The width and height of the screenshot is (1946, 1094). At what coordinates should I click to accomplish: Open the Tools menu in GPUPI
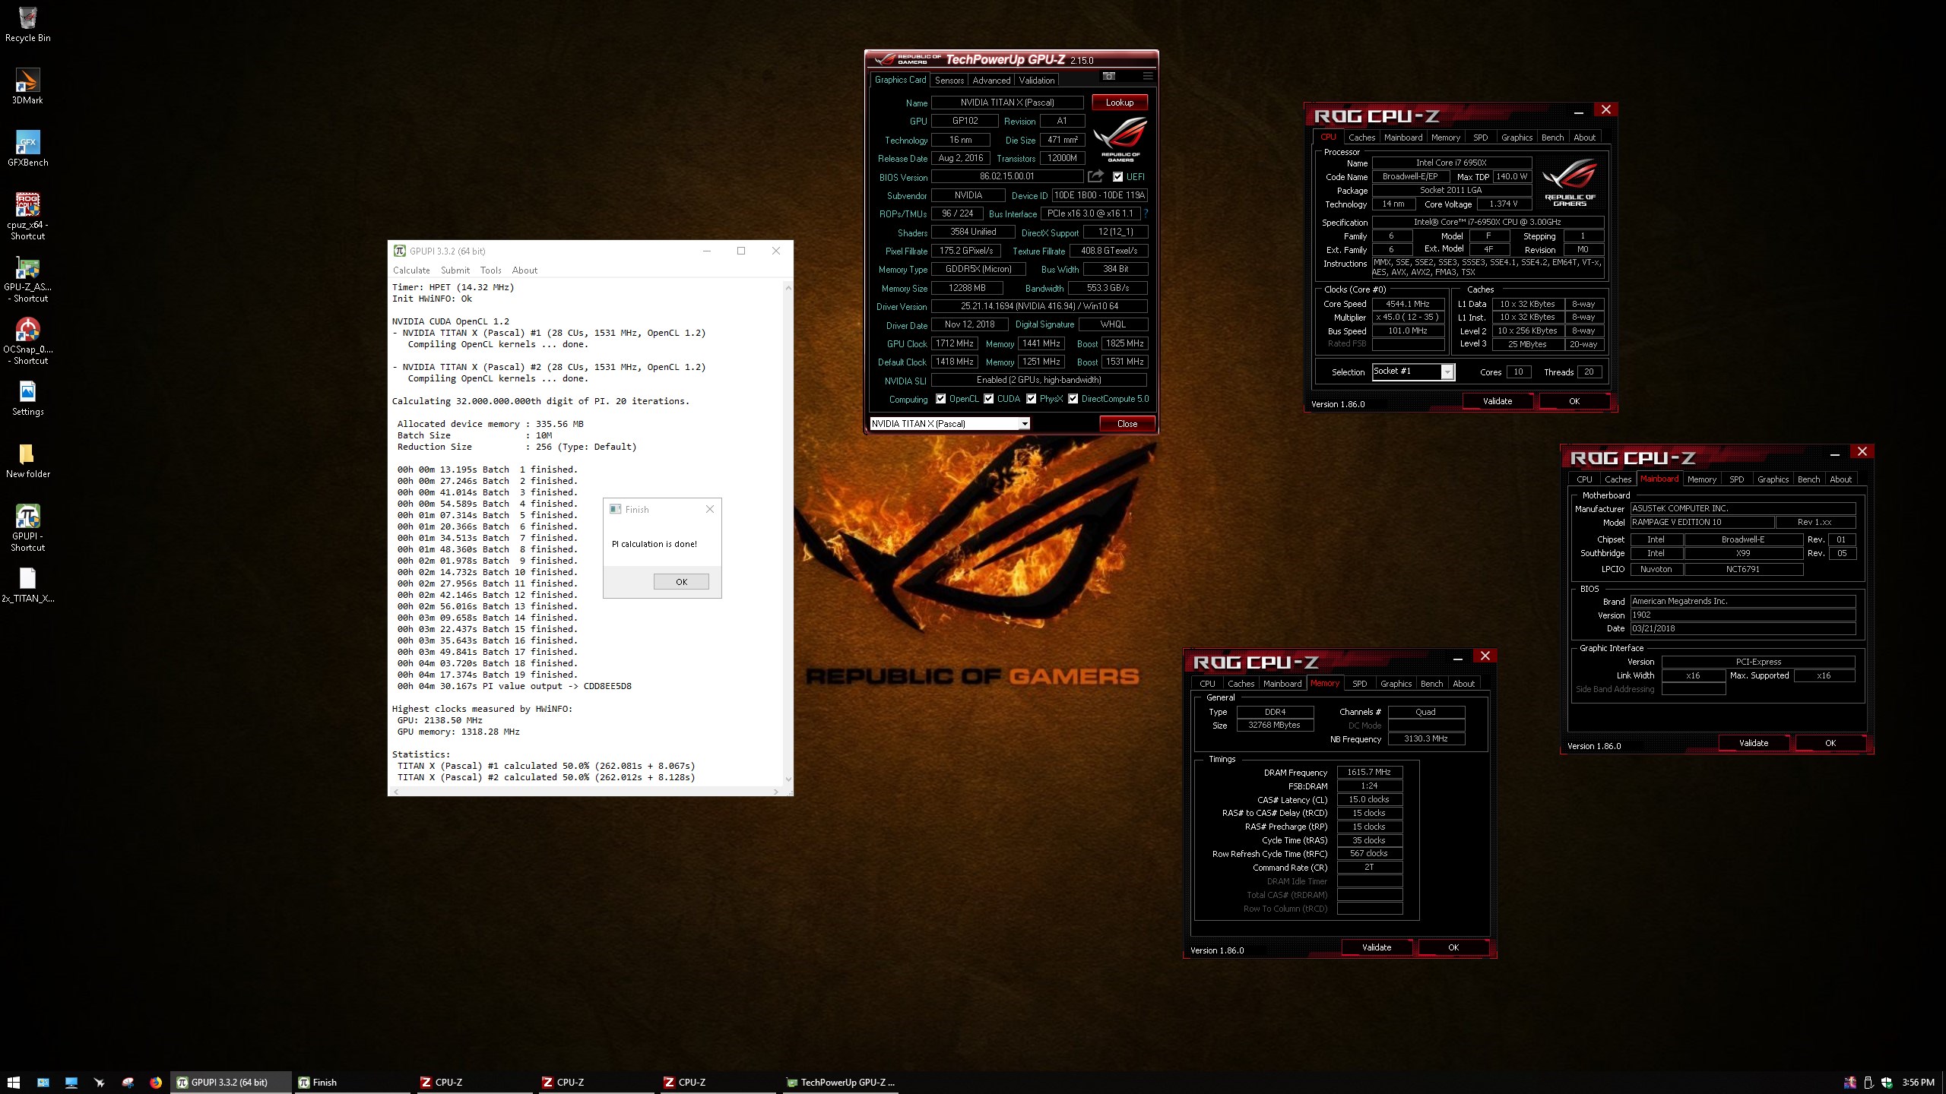[x=491, y=270]
